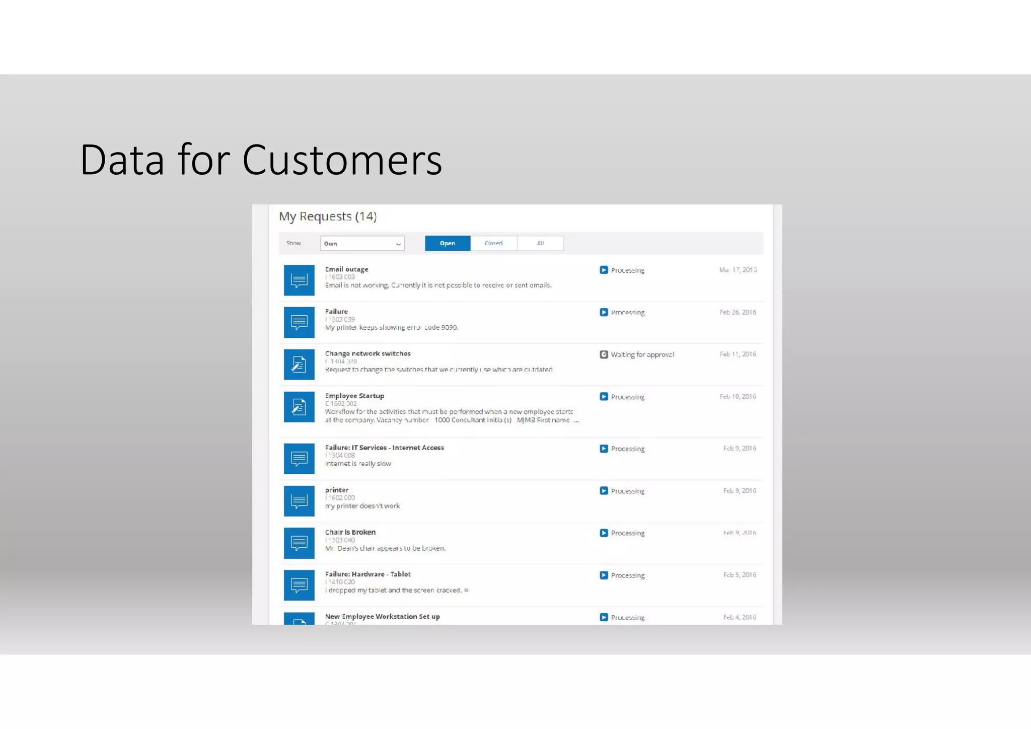
Task: Open the Change network switches request icon
Action: pos(299,364)
